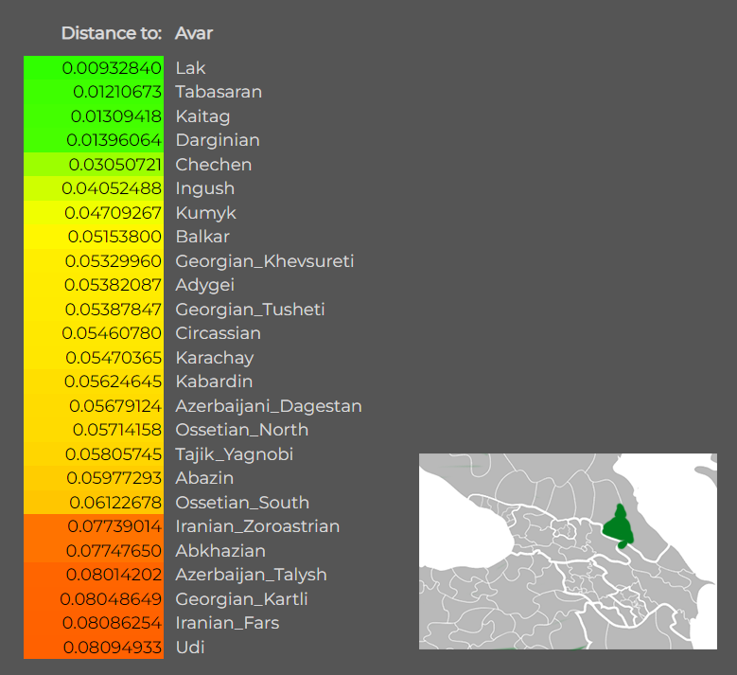Select the Chechen row label

tap(214, 165)
